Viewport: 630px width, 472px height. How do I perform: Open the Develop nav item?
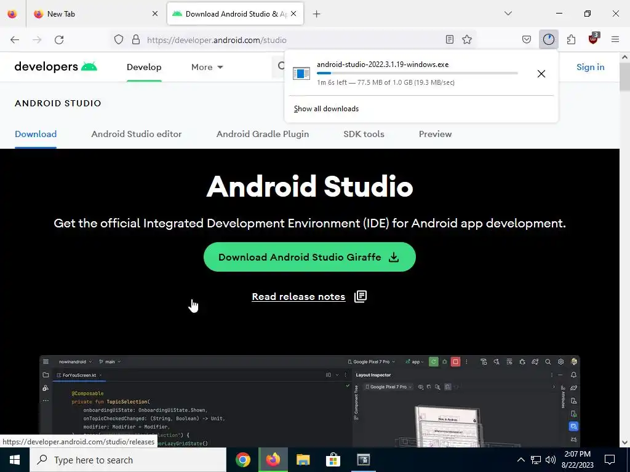144,67
